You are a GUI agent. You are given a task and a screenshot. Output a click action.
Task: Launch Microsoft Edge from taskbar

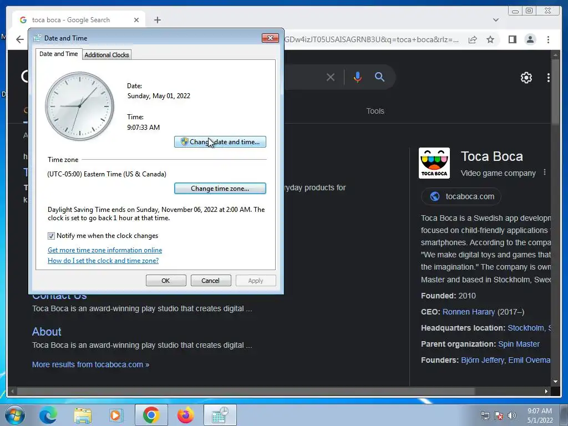coord(48,415)
